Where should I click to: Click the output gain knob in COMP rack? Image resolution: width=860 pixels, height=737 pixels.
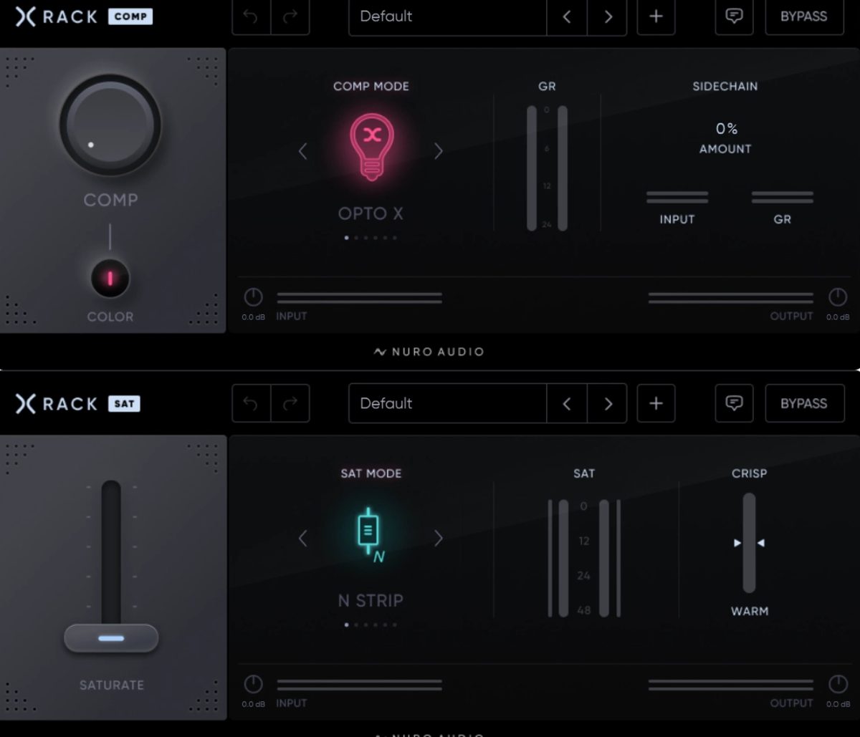tap(838, 297)
